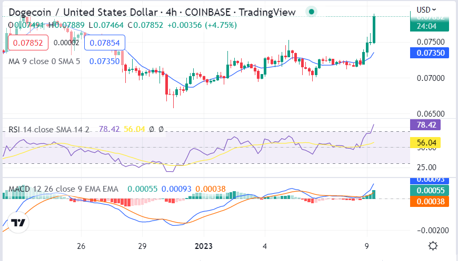
Task: Click the 26 date label on time axis
Action: (81, 246)
